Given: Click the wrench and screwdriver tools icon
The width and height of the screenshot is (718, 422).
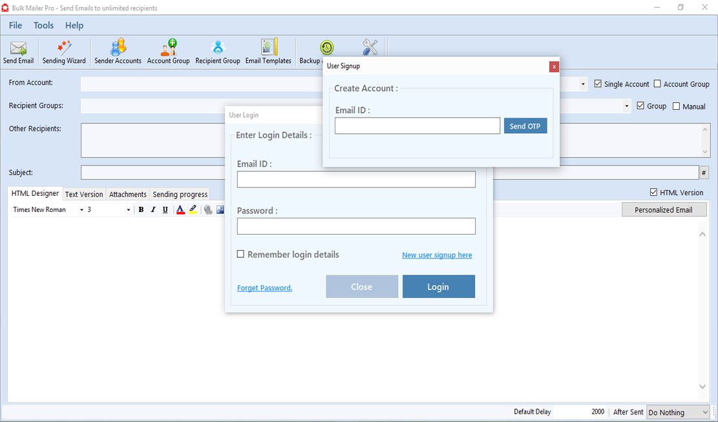Looking at the screenshot, I should click(370, 47).
